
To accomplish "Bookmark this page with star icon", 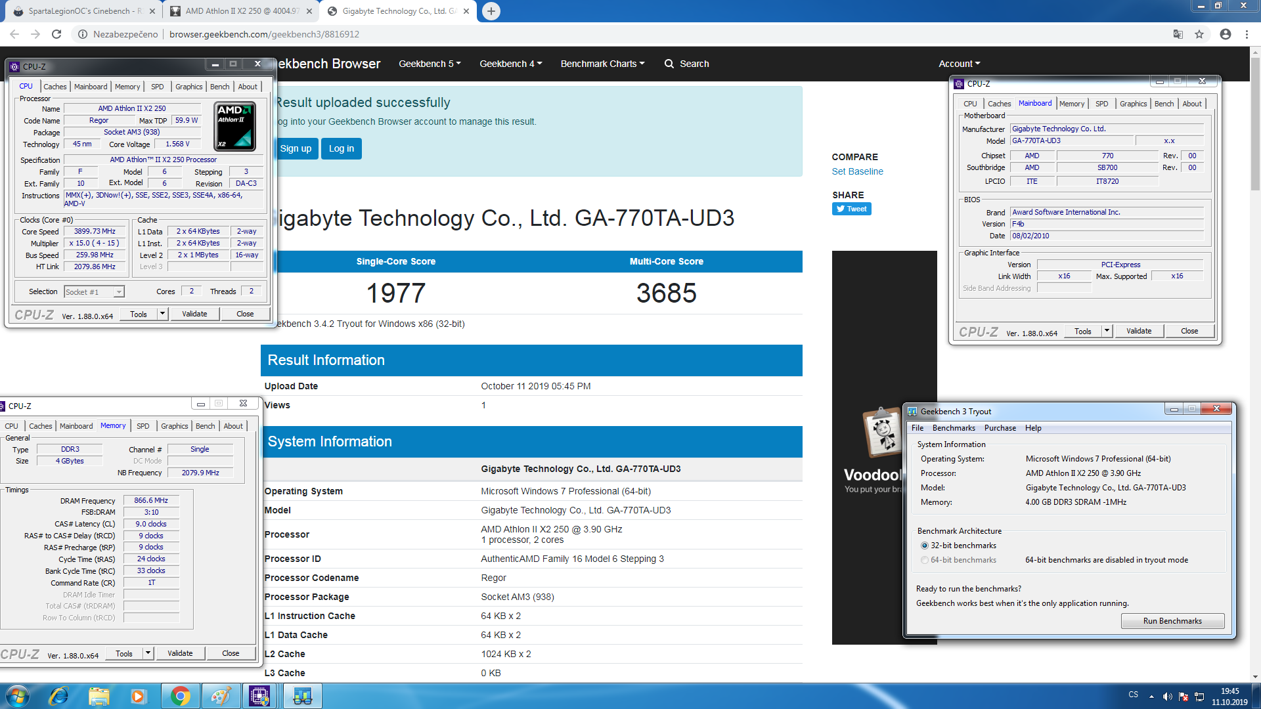I will pos(1199,34).
